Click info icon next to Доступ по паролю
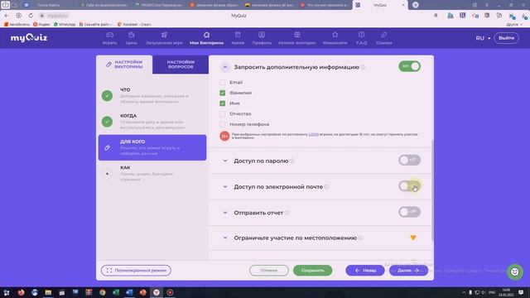This screenshot has width=530, height=298. 292,161
